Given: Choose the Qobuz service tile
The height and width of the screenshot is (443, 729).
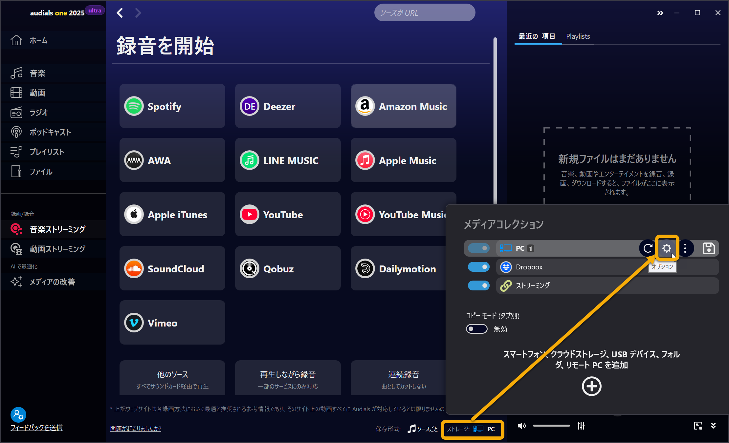Looking at the screenshot, I should 288,268.
